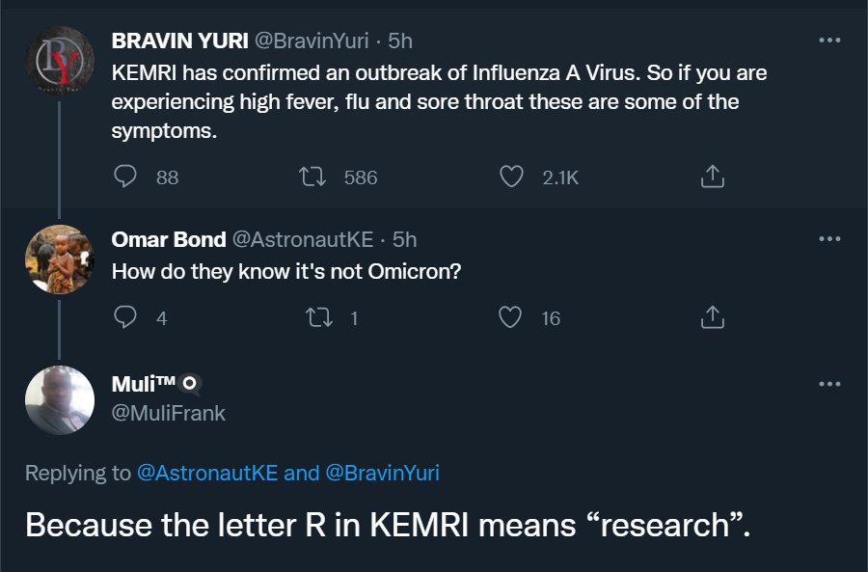Like Bravin Yuri's tweet with 2.1K likes
This screenshot has width=868, height=572.
click(x=511, y=177)
